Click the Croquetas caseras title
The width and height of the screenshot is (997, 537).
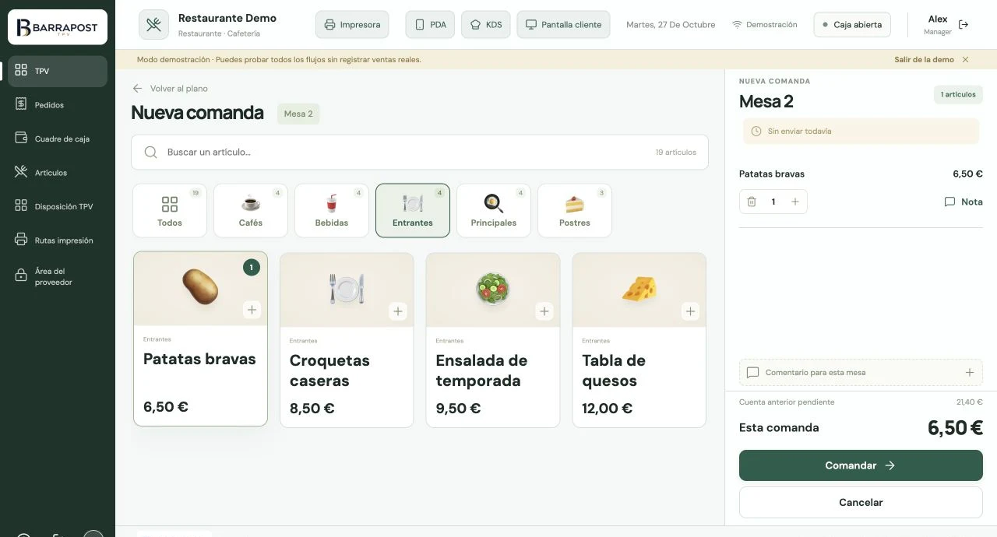point(329,370)
